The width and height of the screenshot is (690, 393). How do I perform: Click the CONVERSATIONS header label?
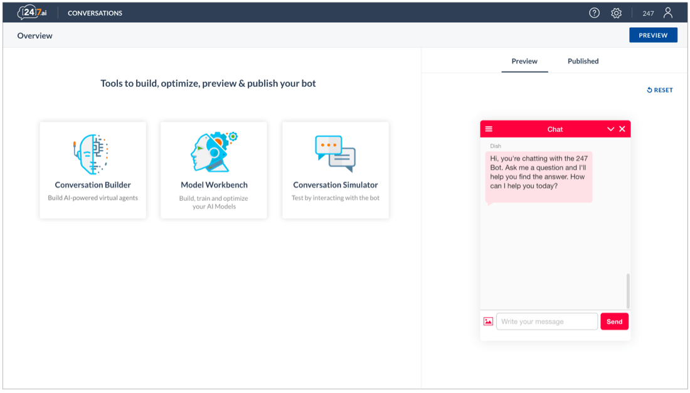(x=95, y=13)
